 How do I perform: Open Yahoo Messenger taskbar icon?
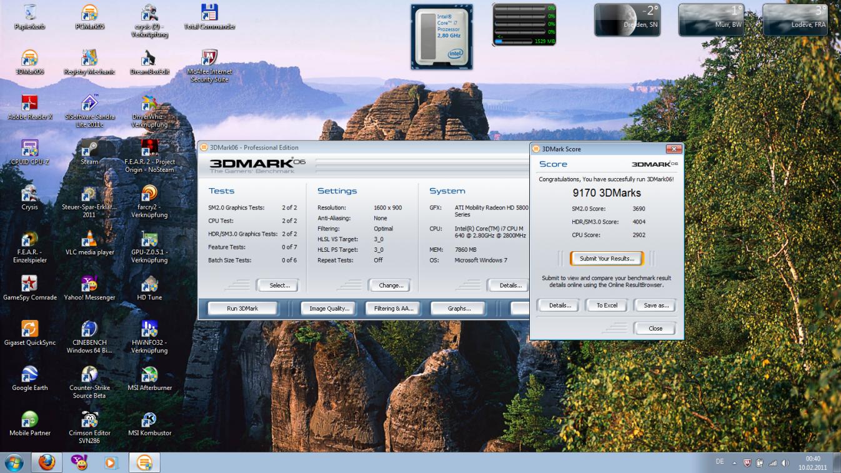[79, 462]
